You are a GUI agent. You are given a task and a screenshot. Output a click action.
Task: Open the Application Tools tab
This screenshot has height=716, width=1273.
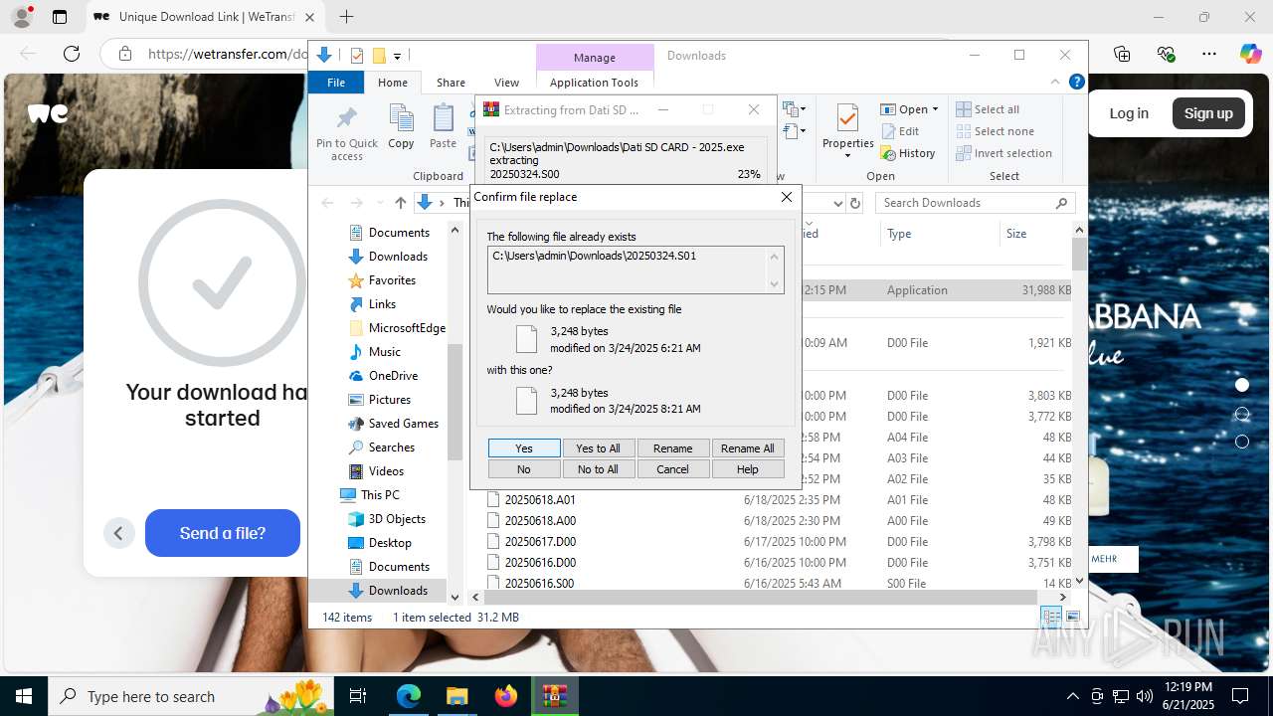point(594,83)
